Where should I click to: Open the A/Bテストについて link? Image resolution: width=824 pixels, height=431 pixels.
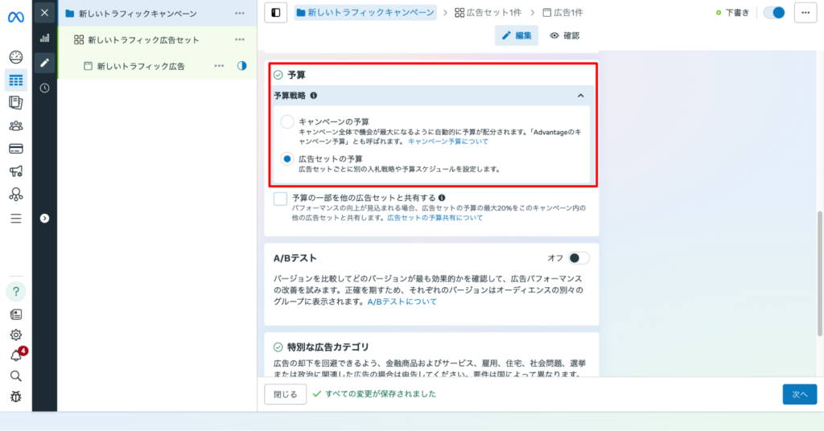pyautogui.click(x=402, y=302)
